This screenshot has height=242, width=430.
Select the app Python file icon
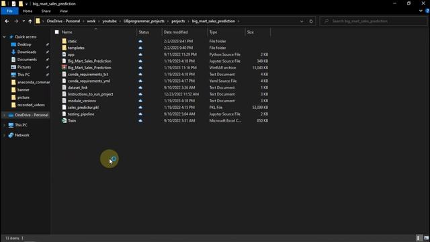64,54
